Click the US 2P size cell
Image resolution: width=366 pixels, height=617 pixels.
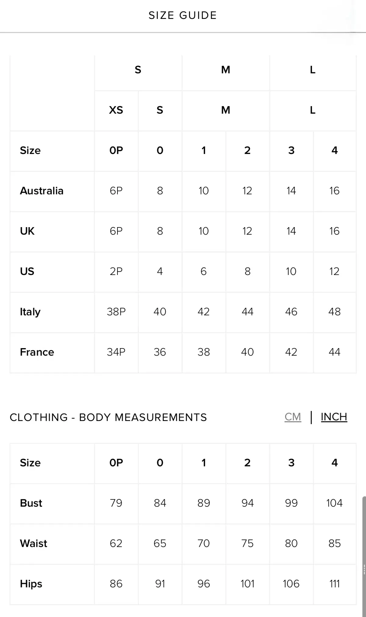[x=116, y=271]
